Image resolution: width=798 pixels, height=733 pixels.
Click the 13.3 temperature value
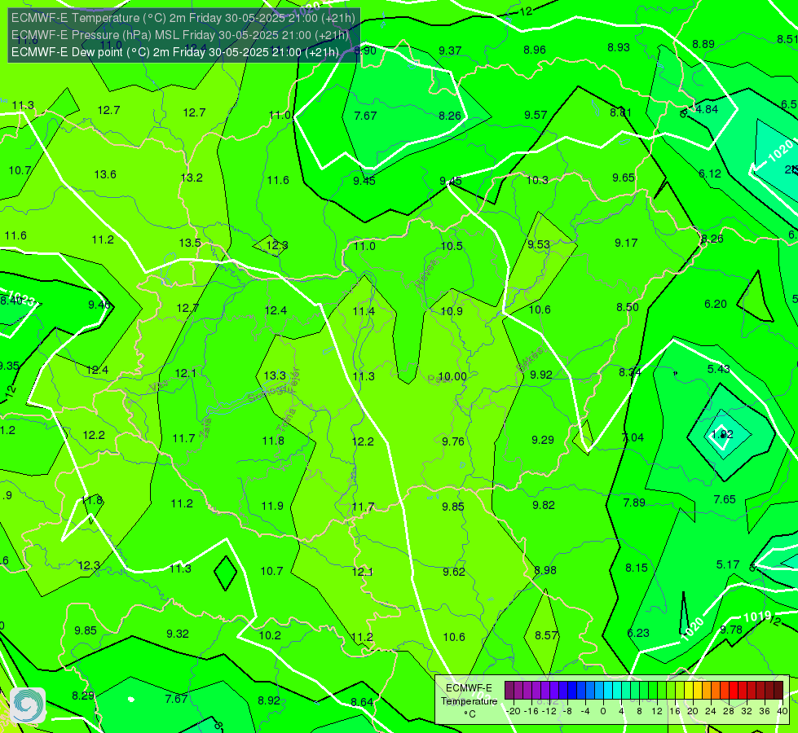click(275, 375)
